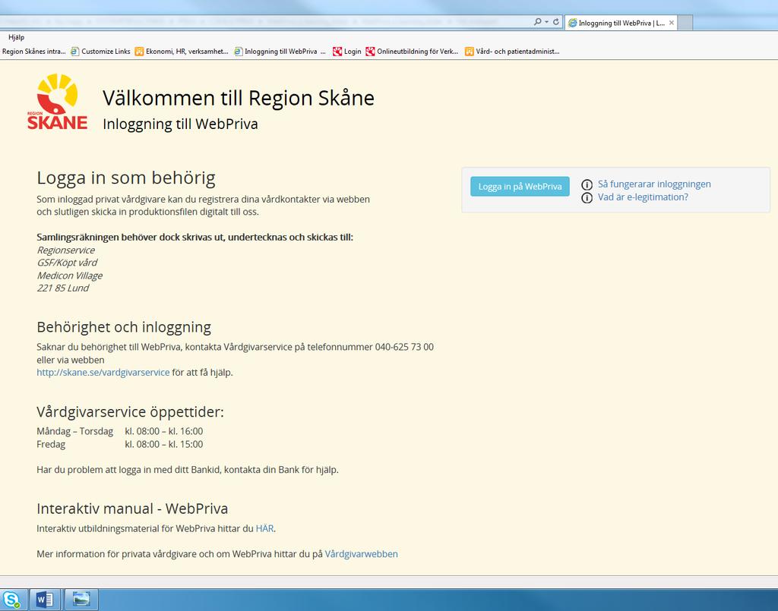Click the new tab button
This screenshot has height=611, width=778.
click(685, 23)
